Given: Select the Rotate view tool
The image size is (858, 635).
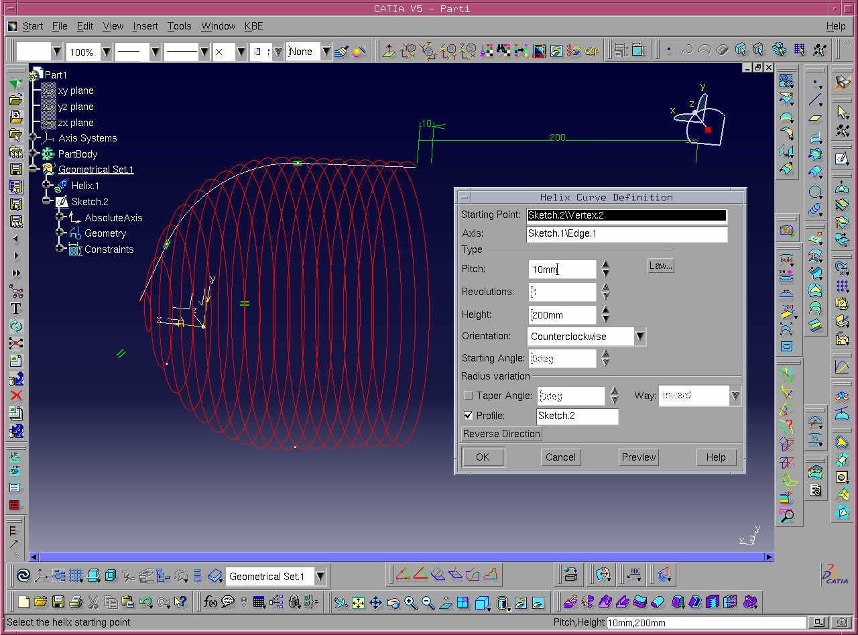Looking at the screenshot, I should point(393,602).
